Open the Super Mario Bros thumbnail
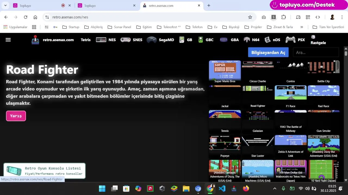Image resolution: width=348 pixels, height=195 pixels. 225,72
